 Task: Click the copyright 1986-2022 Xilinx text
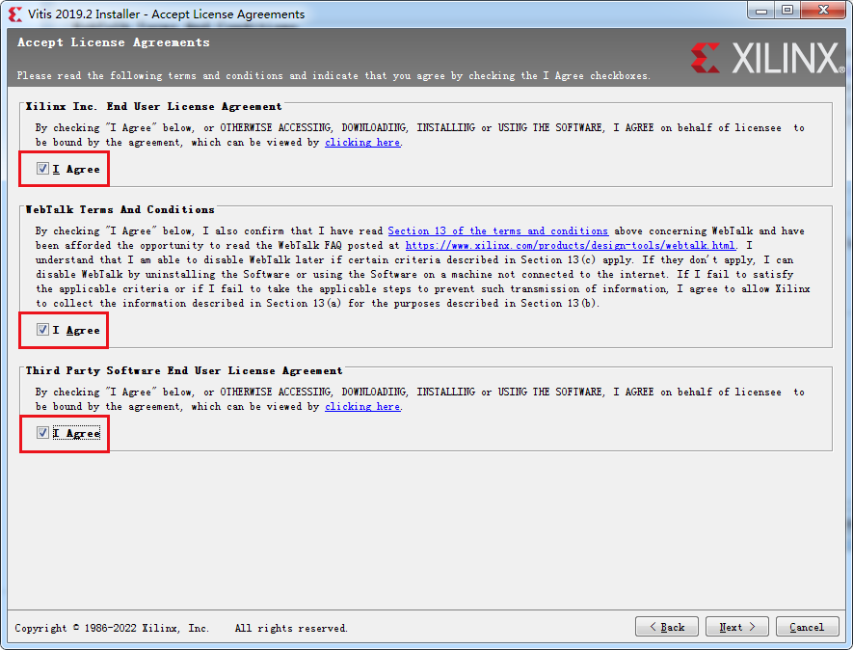pos(112,628)
